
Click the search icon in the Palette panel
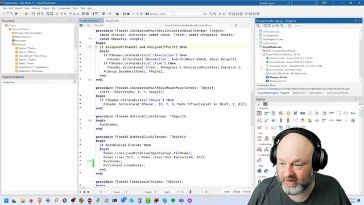pyautogui.click(x=360, y=104)
